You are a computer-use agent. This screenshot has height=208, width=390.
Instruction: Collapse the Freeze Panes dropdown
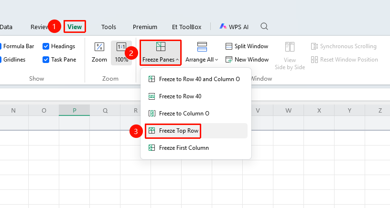click(161, 52)
